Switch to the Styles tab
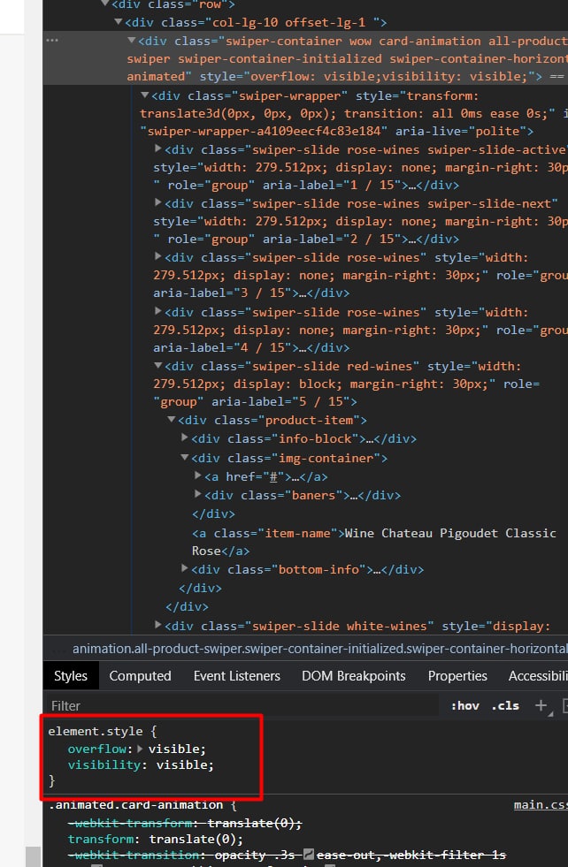568x867 pixels. (70, 676)
